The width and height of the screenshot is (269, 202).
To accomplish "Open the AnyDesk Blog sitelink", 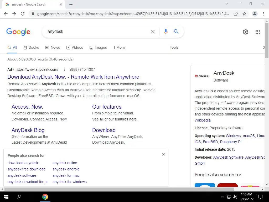I will pos(28,130).
